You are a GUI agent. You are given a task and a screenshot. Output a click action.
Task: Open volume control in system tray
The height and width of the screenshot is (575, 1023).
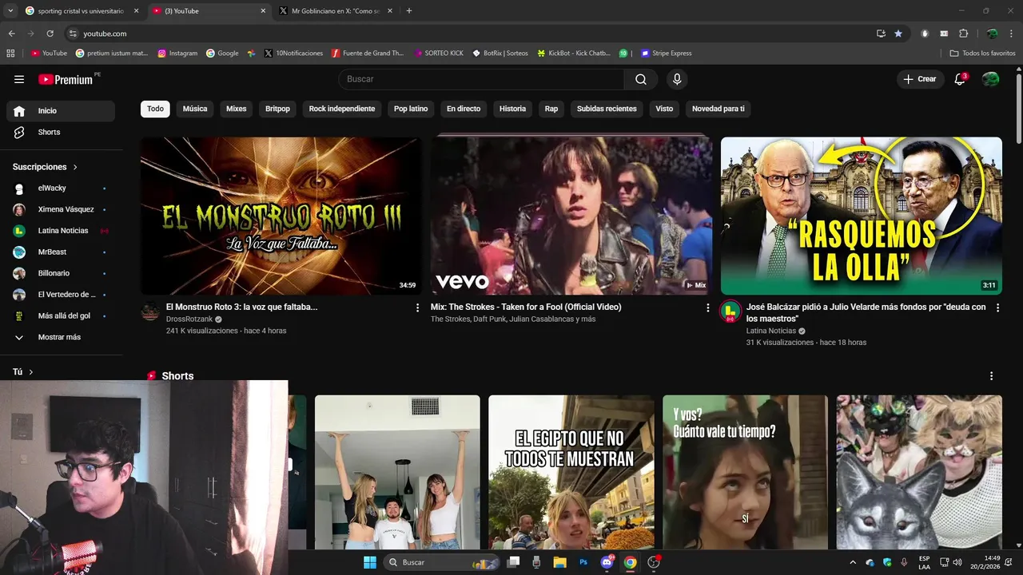pos(957,562)
